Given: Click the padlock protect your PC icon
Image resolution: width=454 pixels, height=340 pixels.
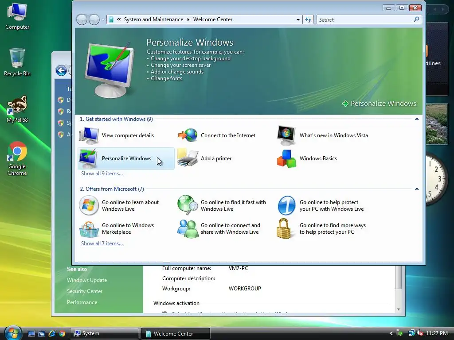Looking at the screenshot, I should point(284,228).
